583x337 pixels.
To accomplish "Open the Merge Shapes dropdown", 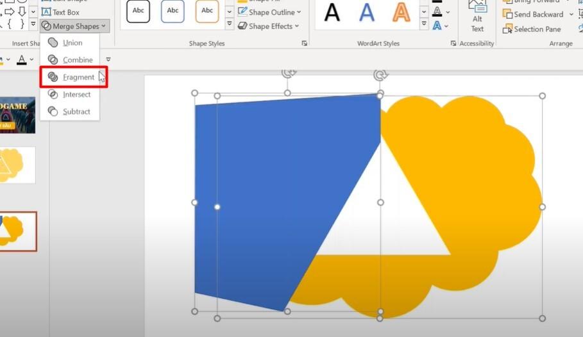I will 75,26.
